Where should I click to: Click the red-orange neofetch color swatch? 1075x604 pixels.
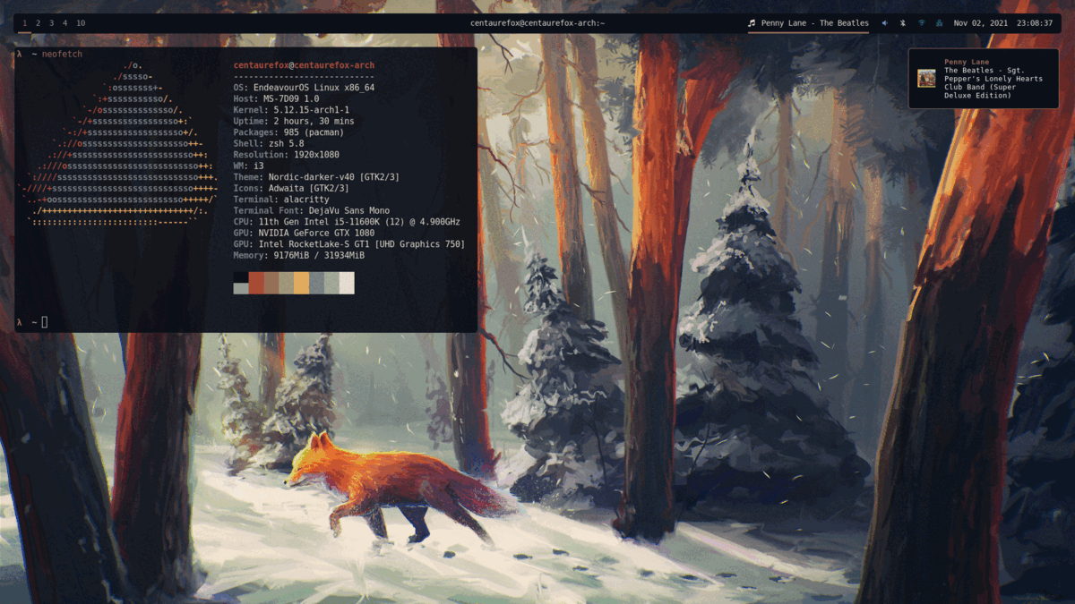coord(257,283)
